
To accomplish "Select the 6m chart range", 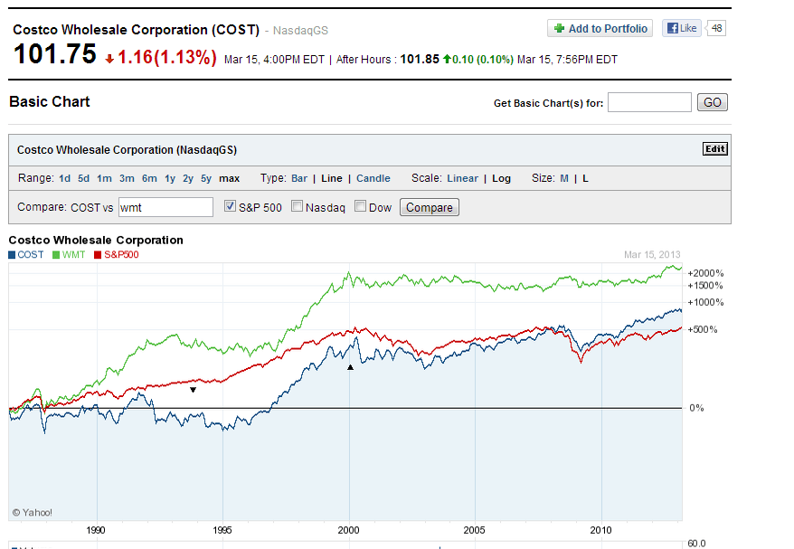I will tap(149, 178).
